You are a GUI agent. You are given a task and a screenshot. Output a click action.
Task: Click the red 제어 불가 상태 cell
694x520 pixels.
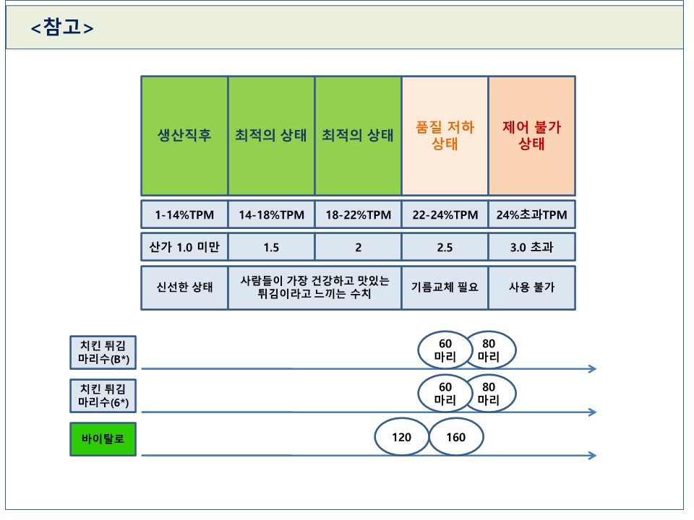[531, 136]
